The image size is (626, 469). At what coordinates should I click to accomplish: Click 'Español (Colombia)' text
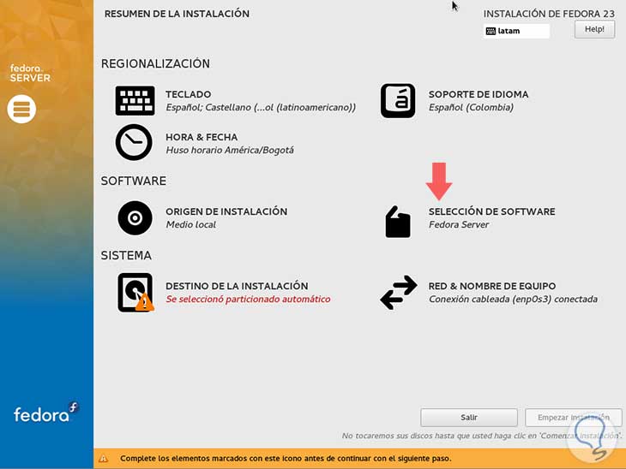(x=471, y=108)
